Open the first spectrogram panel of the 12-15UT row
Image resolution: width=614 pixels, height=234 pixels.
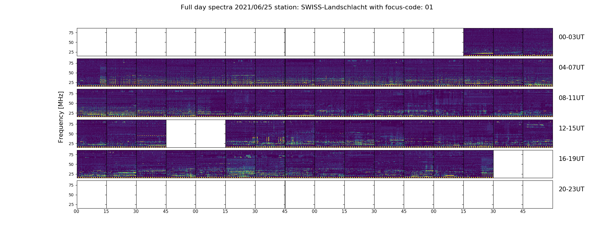point(92,134)
